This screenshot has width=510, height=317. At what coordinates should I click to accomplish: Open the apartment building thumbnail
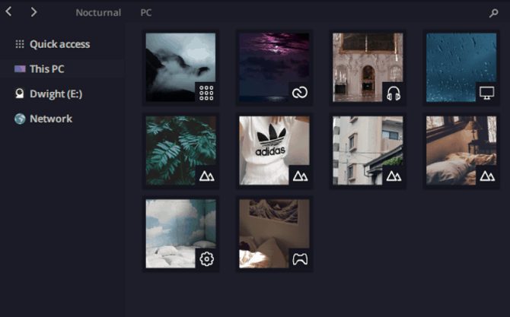(x=368, y=151)
